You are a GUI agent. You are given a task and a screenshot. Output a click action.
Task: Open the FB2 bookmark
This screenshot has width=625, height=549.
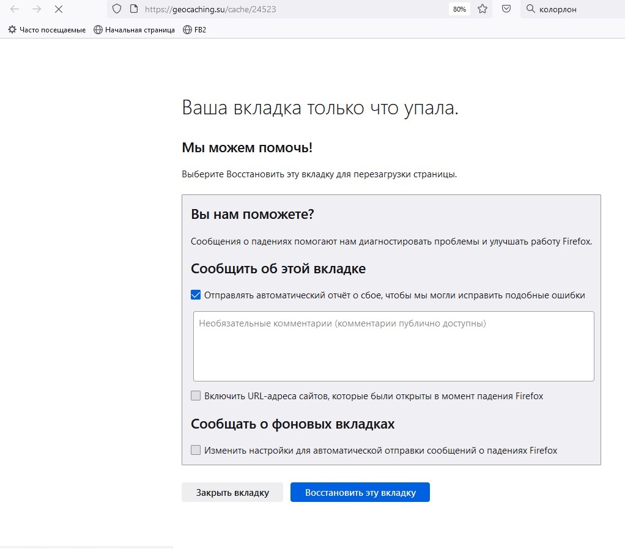click(194, 29)
